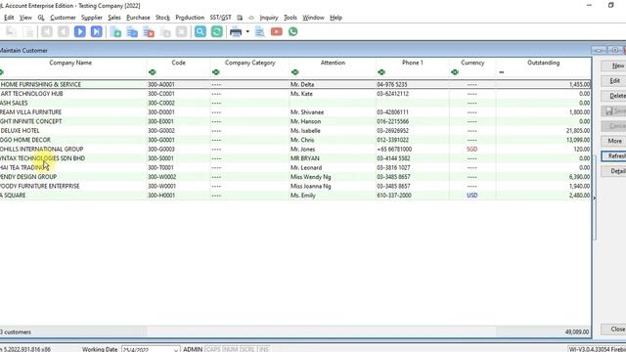626x352 pixels.
Task: Click the Currency column filter icon
Action: click(x=455, y=72)
